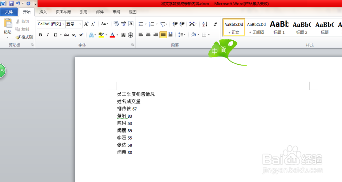Open the Underline style dropdown arrow
The height and width of the screenshot is (182, 342).
click(x=61, y=35)
